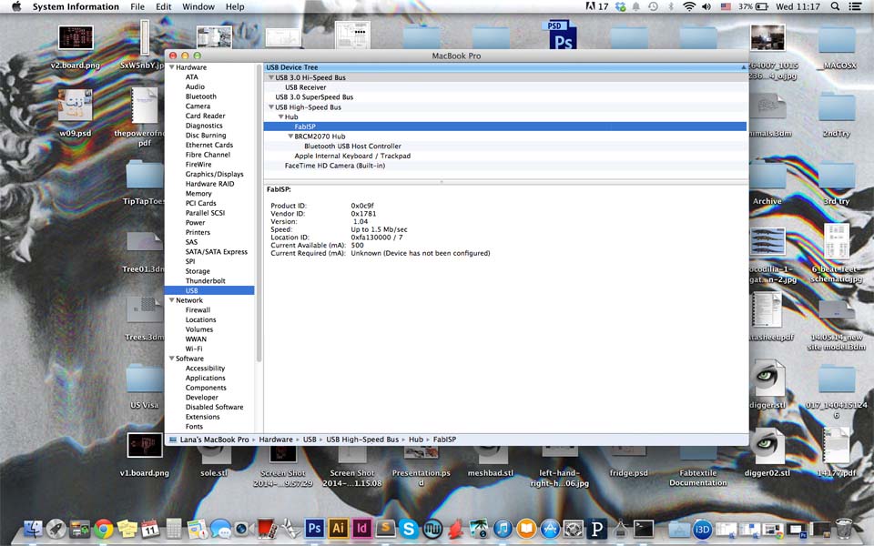Open Terminal in the Dock
Viewport: 874px width, 546px height.
pos(644,528)
